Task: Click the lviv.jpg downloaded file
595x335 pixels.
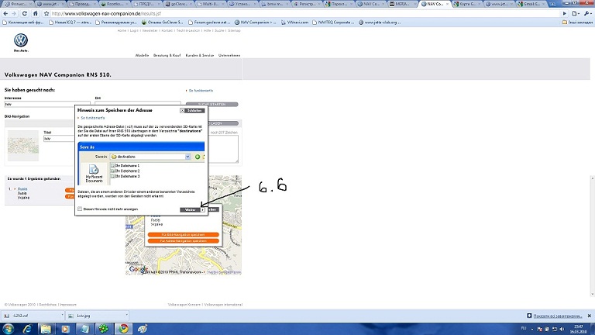Action: pyautogui.click(x=95, y=316)
